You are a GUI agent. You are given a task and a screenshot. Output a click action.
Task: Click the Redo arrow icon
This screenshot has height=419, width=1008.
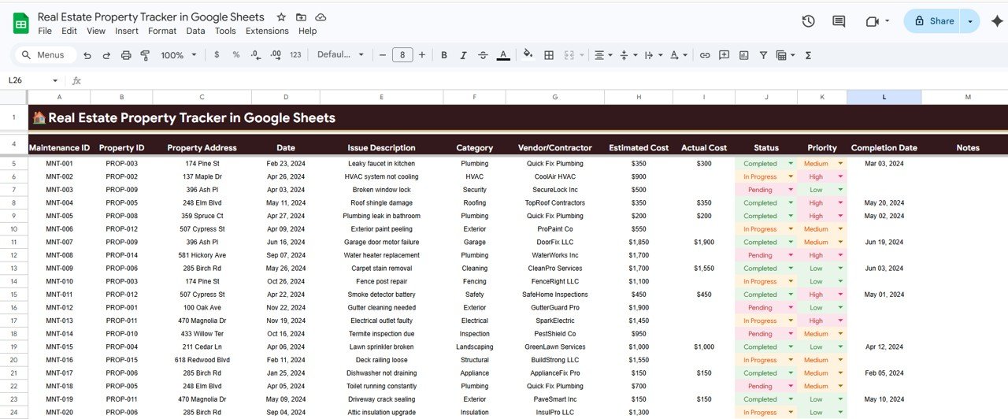(106, 55)
